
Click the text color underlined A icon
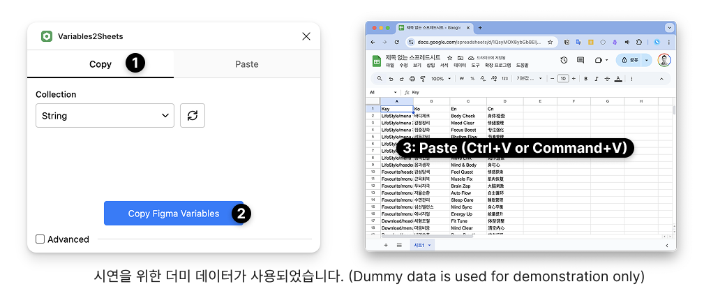[618, 79]
